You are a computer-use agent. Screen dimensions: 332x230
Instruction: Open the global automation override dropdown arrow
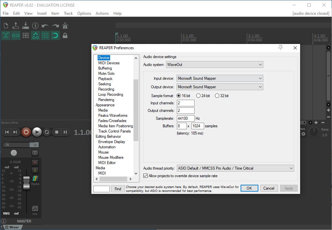coord(303,134)
